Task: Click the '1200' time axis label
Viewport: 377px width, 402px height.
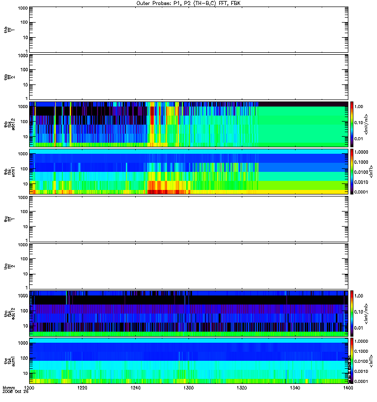Action: point(29,388)
